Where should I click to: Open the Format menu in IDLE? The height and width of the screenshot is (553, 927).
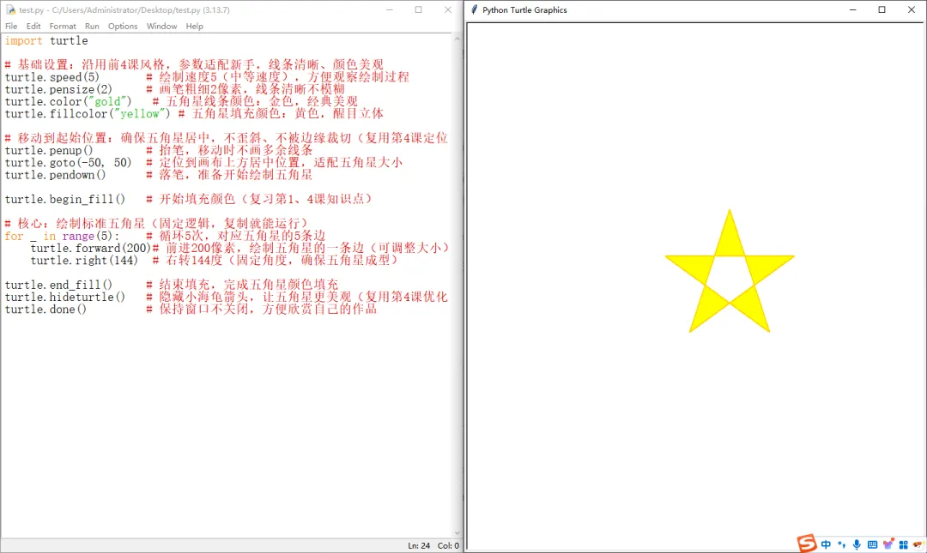coord(63,26)
